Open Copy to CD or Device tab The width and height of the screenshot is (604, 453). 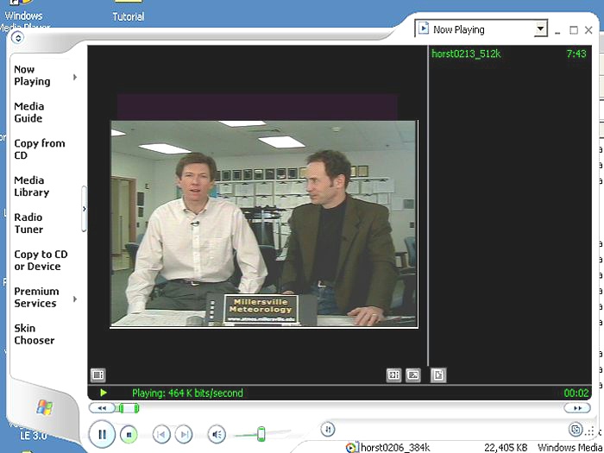pos(41,261)
